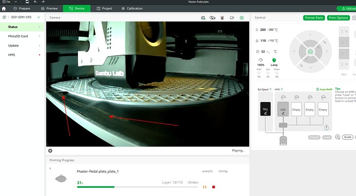Click the SD card status icon above camera
This screenshot has height=196, width=356.
(203, 18)
